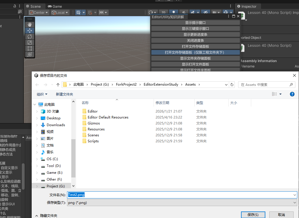This screenshot has width=299, height=218.
Task: Click the 保存(S) button
Action: point(253,215)
